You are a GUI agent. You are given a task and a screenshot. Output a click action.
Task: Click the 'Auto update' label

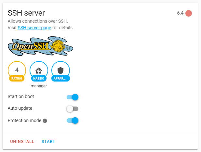pos(20,108)
